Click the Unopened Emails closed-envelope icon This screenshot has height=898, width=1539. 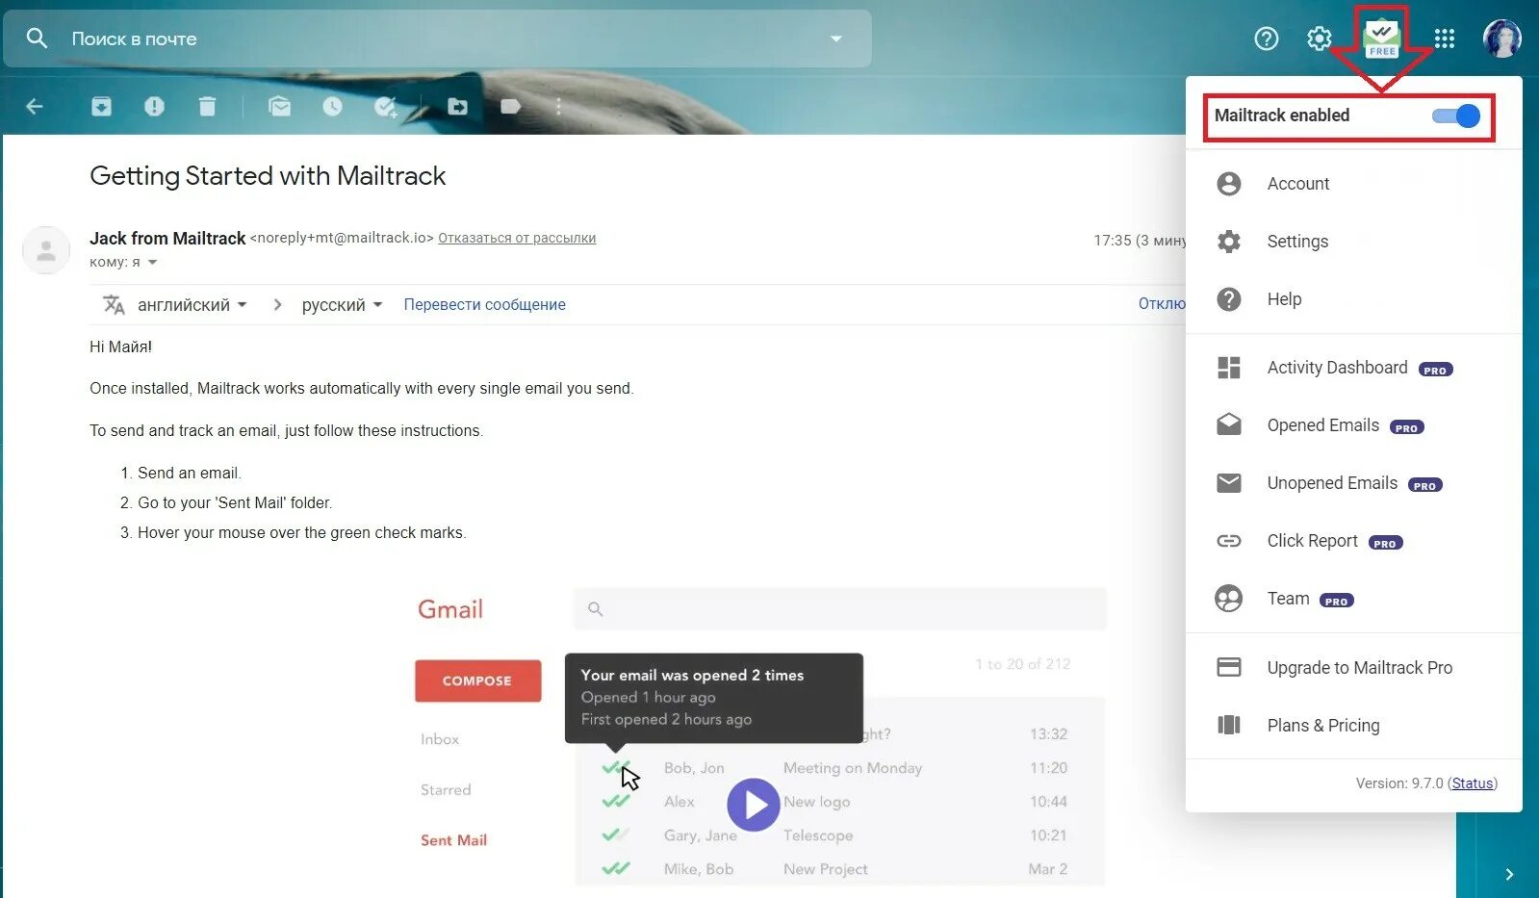click(1229, 483)
